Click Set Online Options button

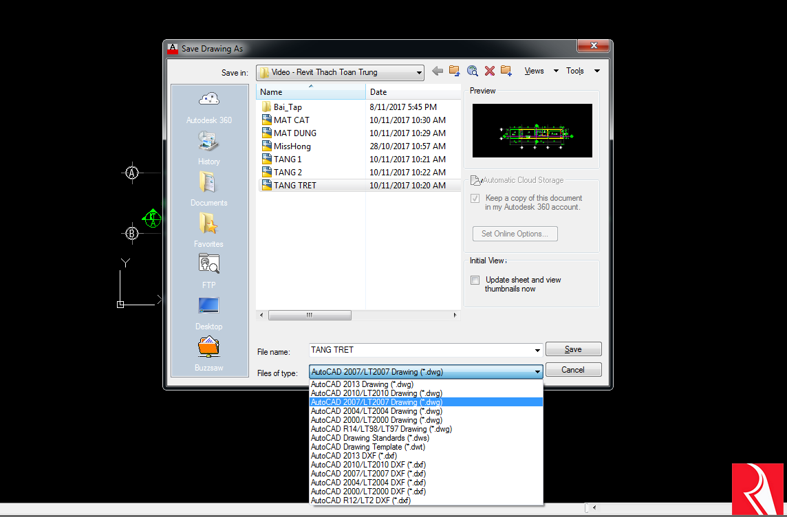[x=515, y=234]
